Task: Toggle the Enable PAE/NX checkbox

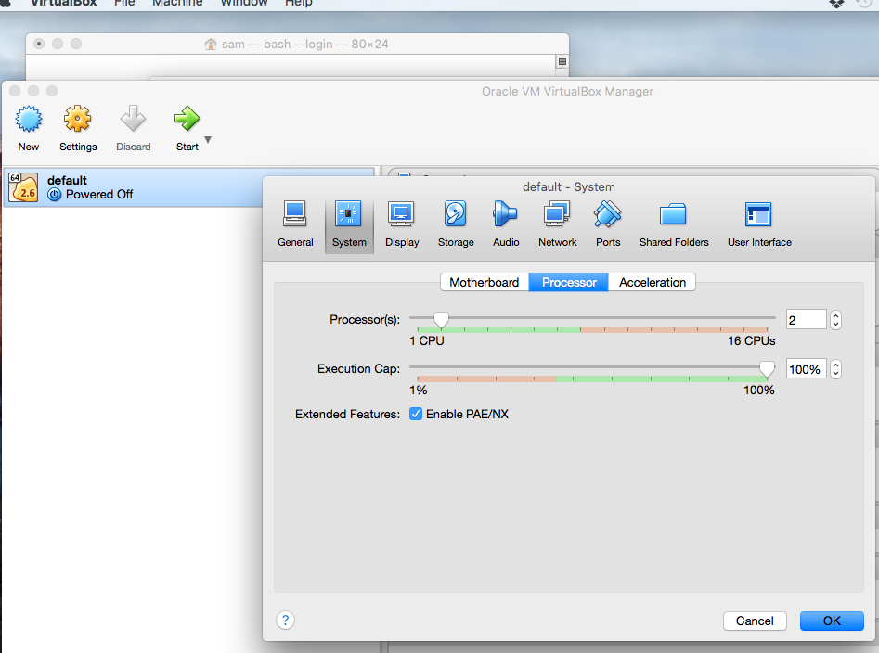Action: point(416,414)
